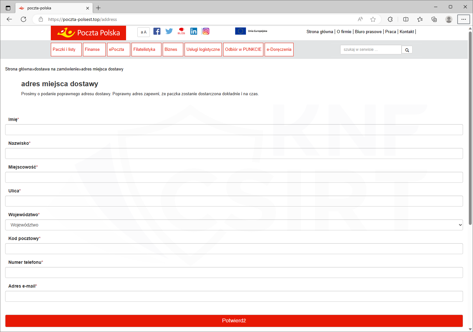The width and height of the screenshot is (473, 332).
Task: Open browser Settings and more menu
Action: (x=463, y=19)
